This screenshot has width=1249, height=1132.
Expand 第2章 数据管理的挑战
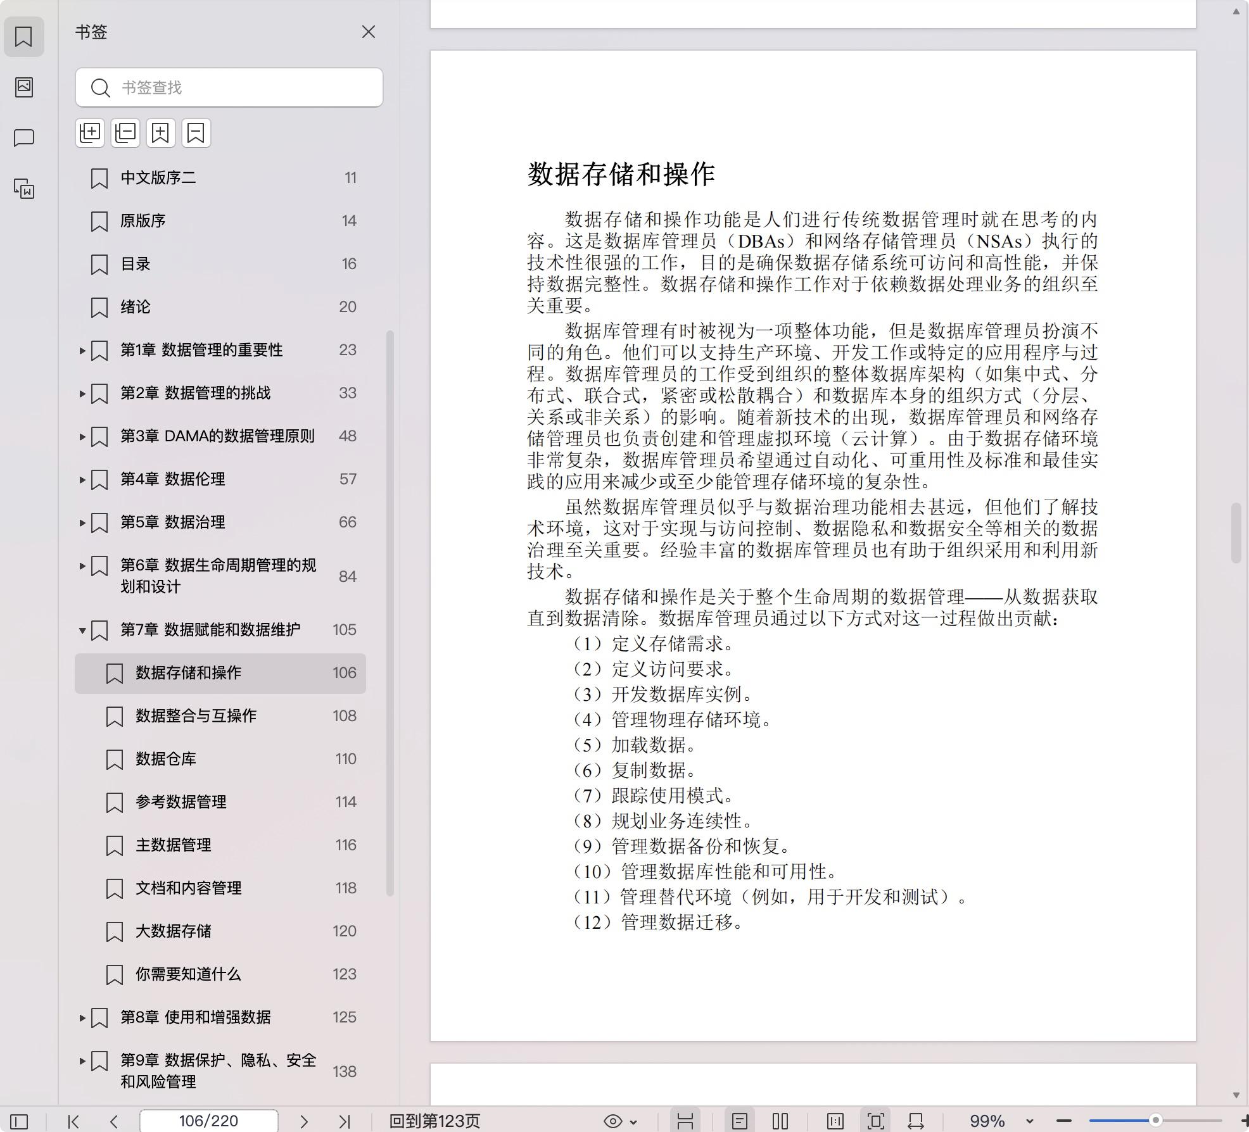(x=82, y=393)
